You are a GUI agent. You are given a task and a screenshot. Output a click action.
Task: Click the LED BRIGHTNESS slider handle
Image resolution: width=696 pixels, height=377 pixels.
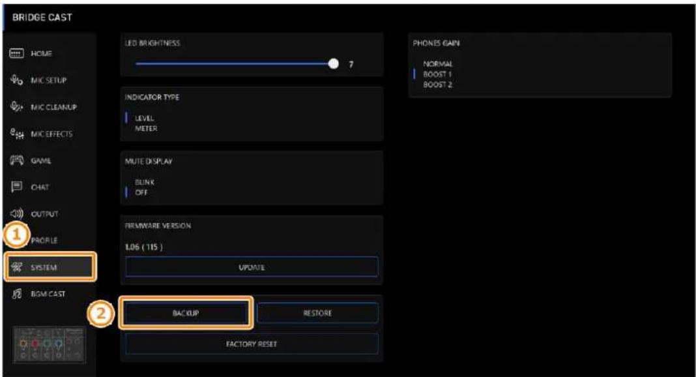point(334,64)
